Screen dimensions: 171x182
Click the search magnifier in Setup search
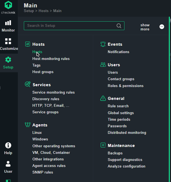tap(119, 26)
